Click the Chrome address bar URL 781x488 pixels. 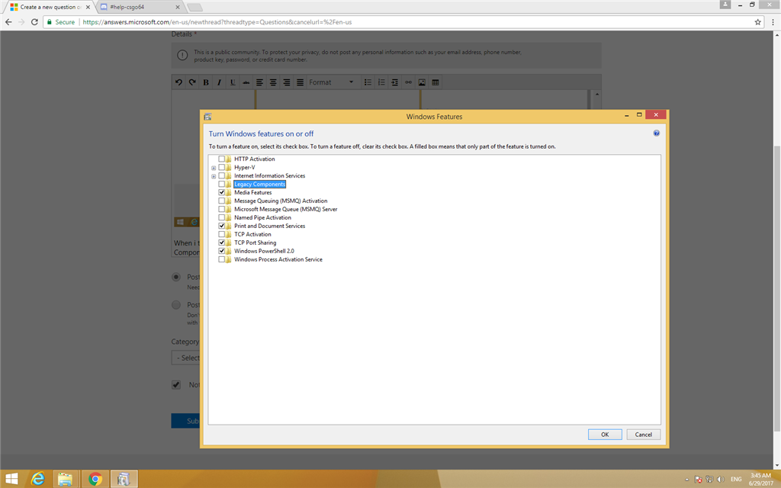pos(217,22)
